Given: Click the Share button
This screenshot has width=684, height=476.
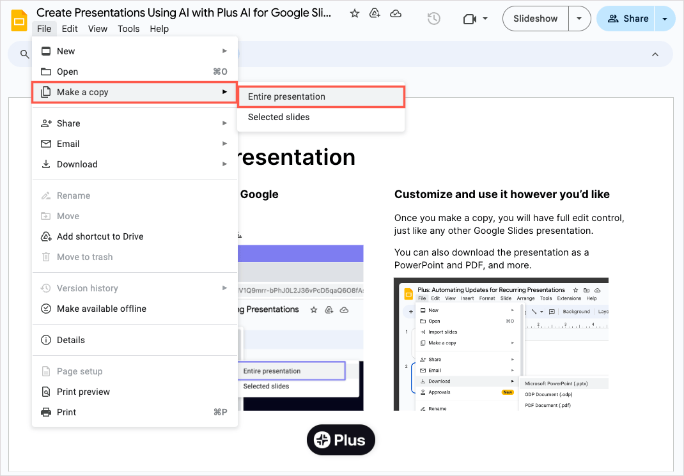Looking at the screenshot, I should 626,19.
